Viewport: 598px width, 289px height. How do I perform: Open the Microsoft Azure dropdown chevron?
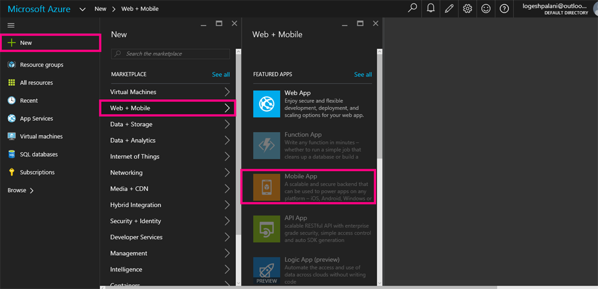pyautogui.click(x=82, y=9)
